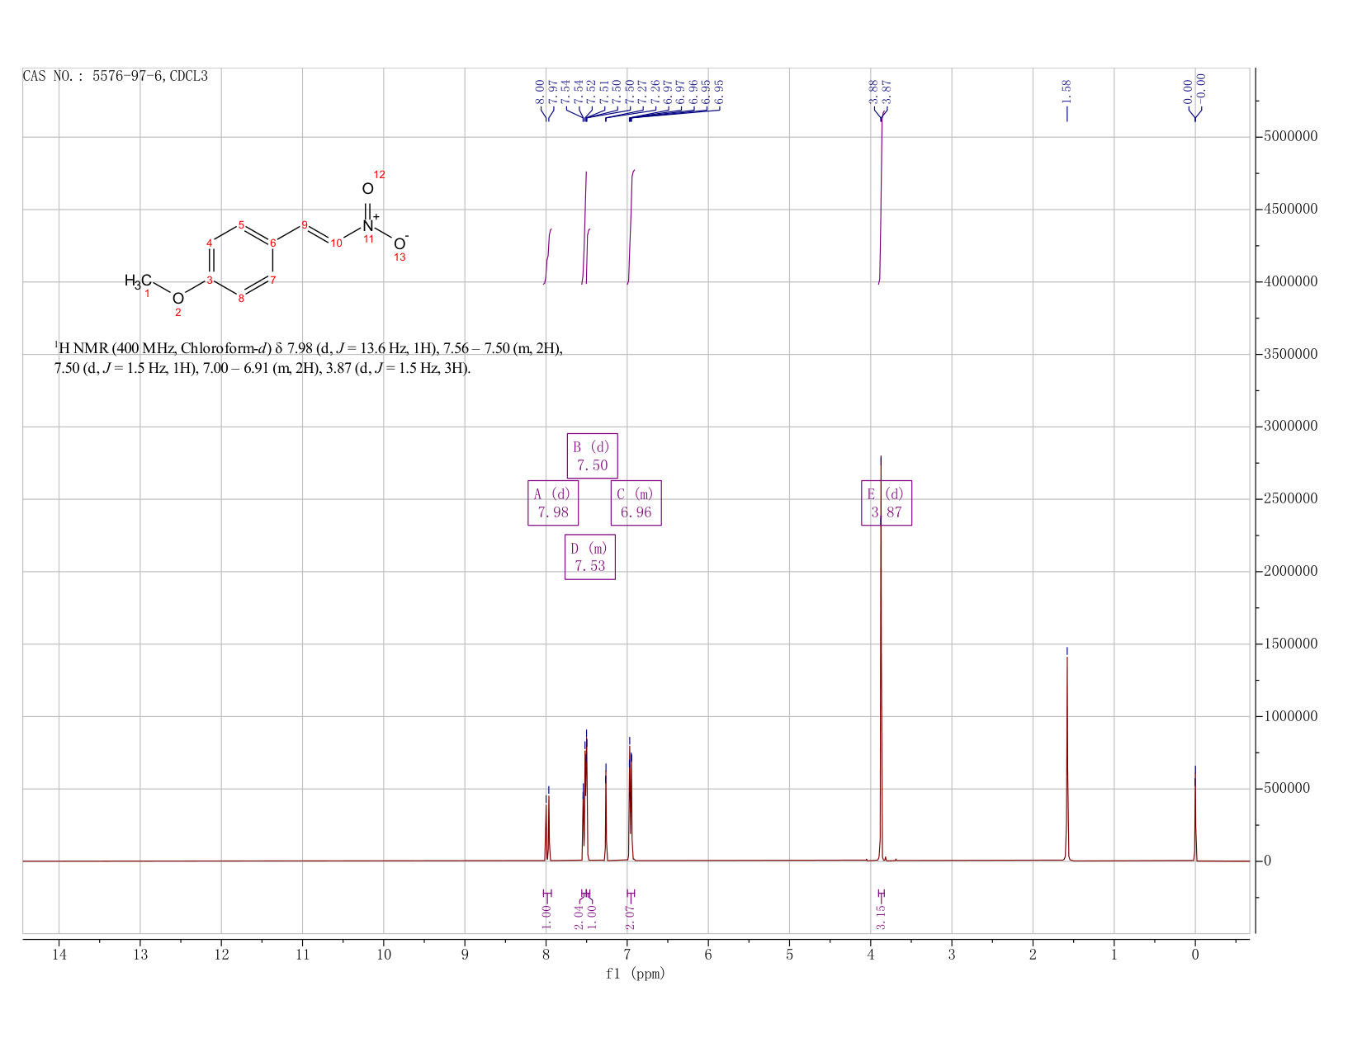Click the 8.00 peak label at top
This screenshot has width=1362, height=1052.
pos(540,91)
